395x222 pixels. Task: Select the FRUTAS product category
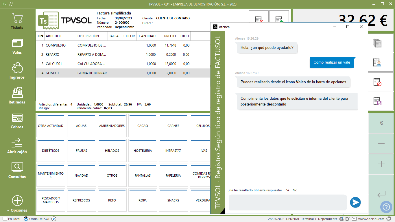81,151
